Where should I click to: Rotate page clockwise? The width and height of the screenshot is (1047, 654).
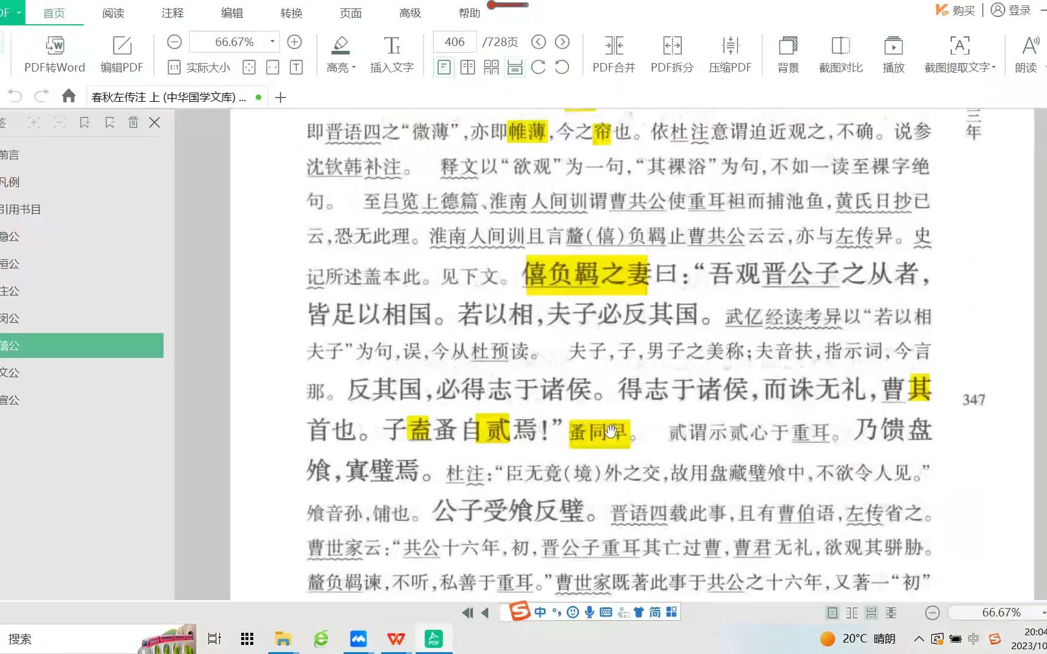click(538, 67)
